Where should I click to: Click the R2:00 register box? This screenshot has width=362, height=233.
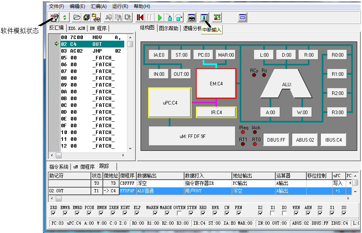337,93
